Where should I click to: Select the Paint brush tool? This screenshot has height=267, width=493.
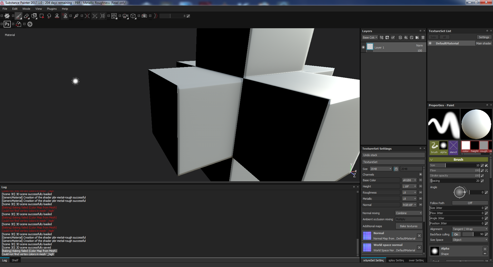pyautogui.click(x=18, y=16)
